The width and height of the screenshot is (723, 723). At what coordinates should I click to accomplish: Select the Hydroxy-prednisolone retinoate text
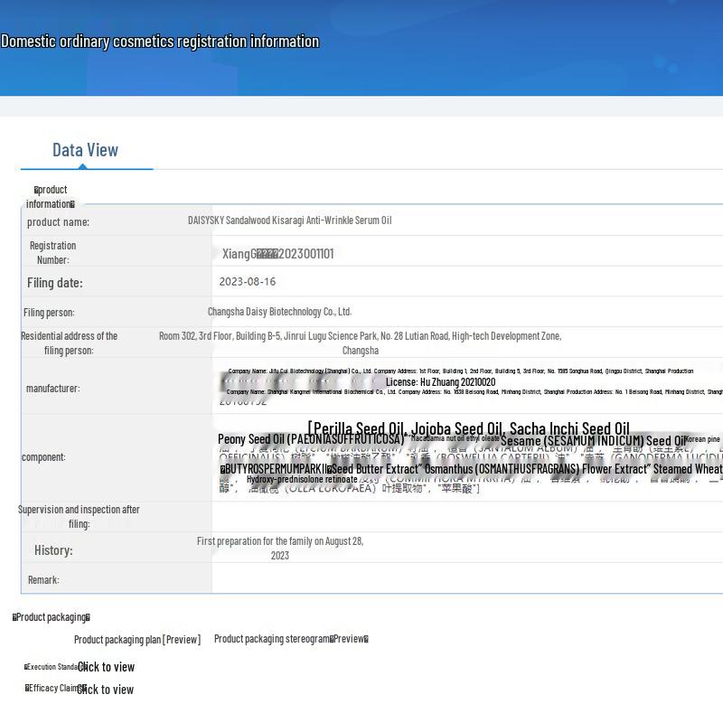302,479
